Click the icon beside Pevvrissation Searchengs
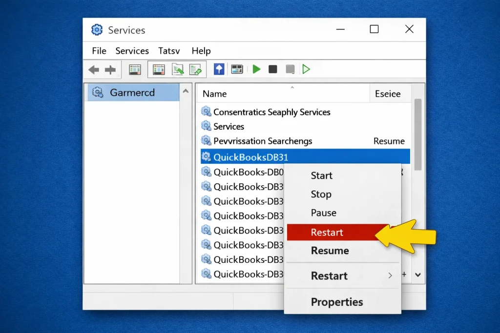This screenshot has height=333, width=500. (x=207, y=140)
